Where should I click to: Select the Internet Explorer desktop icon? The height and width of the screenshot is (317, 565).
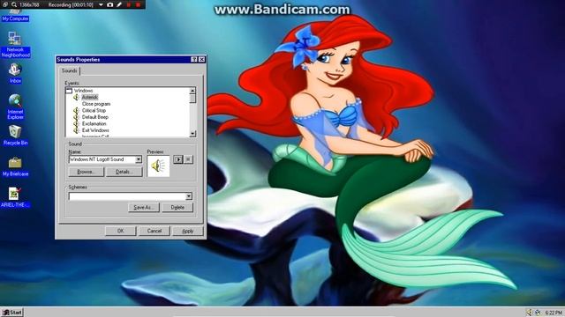15,107
